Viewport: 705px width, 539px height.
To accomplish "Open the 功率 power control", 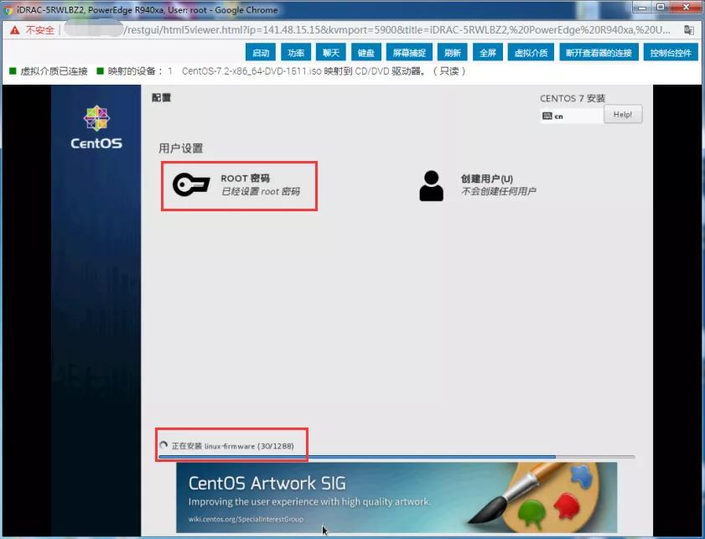I will [x=295, y=51].
